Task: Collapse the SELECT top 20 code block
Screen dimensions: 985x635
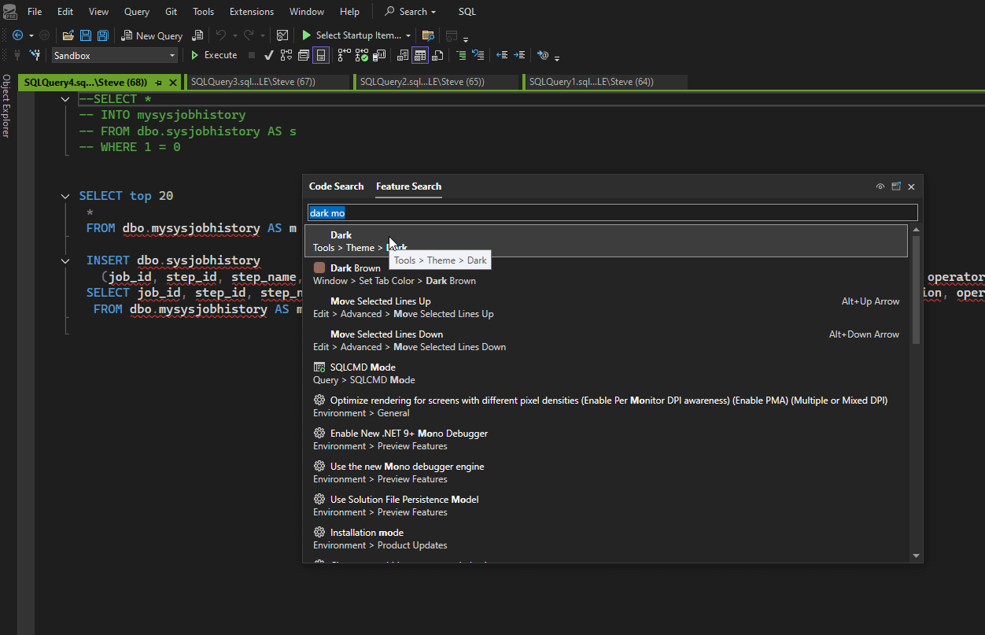Action: tap(65, 196)
